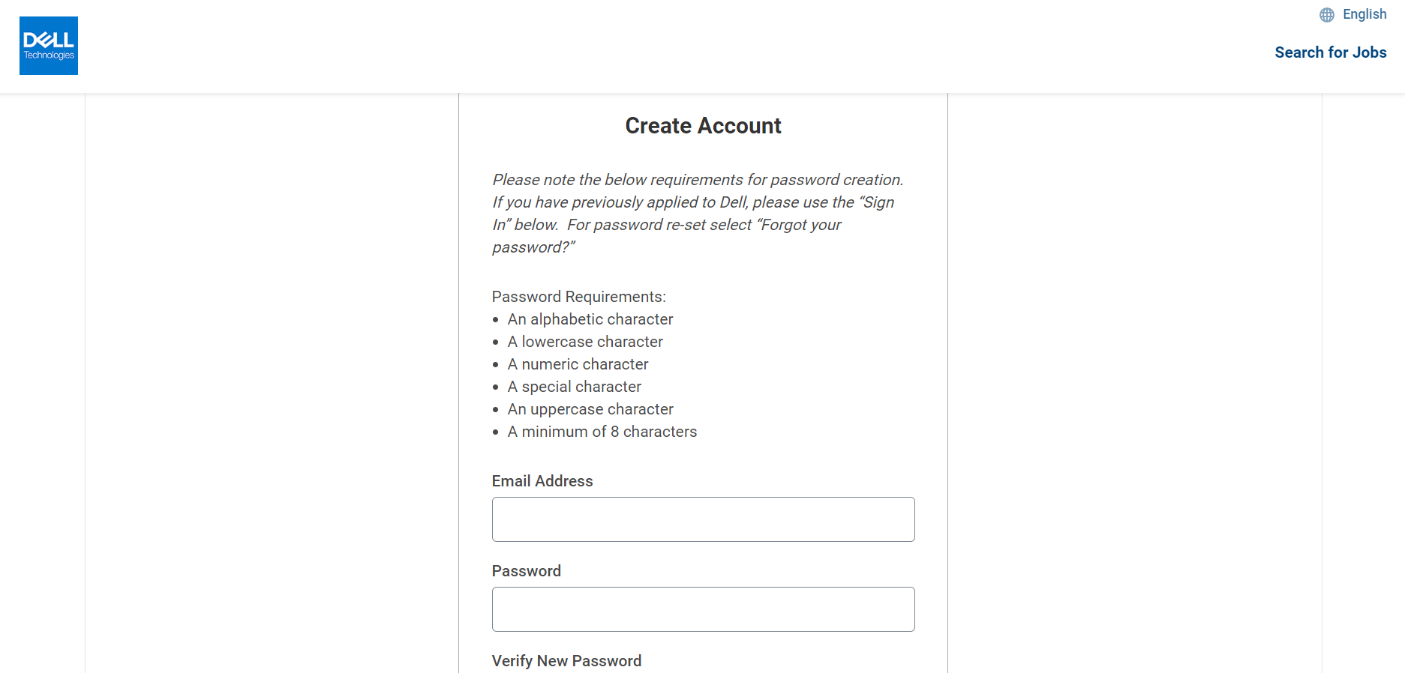Click the "A lowercase character" requirement

584,342
